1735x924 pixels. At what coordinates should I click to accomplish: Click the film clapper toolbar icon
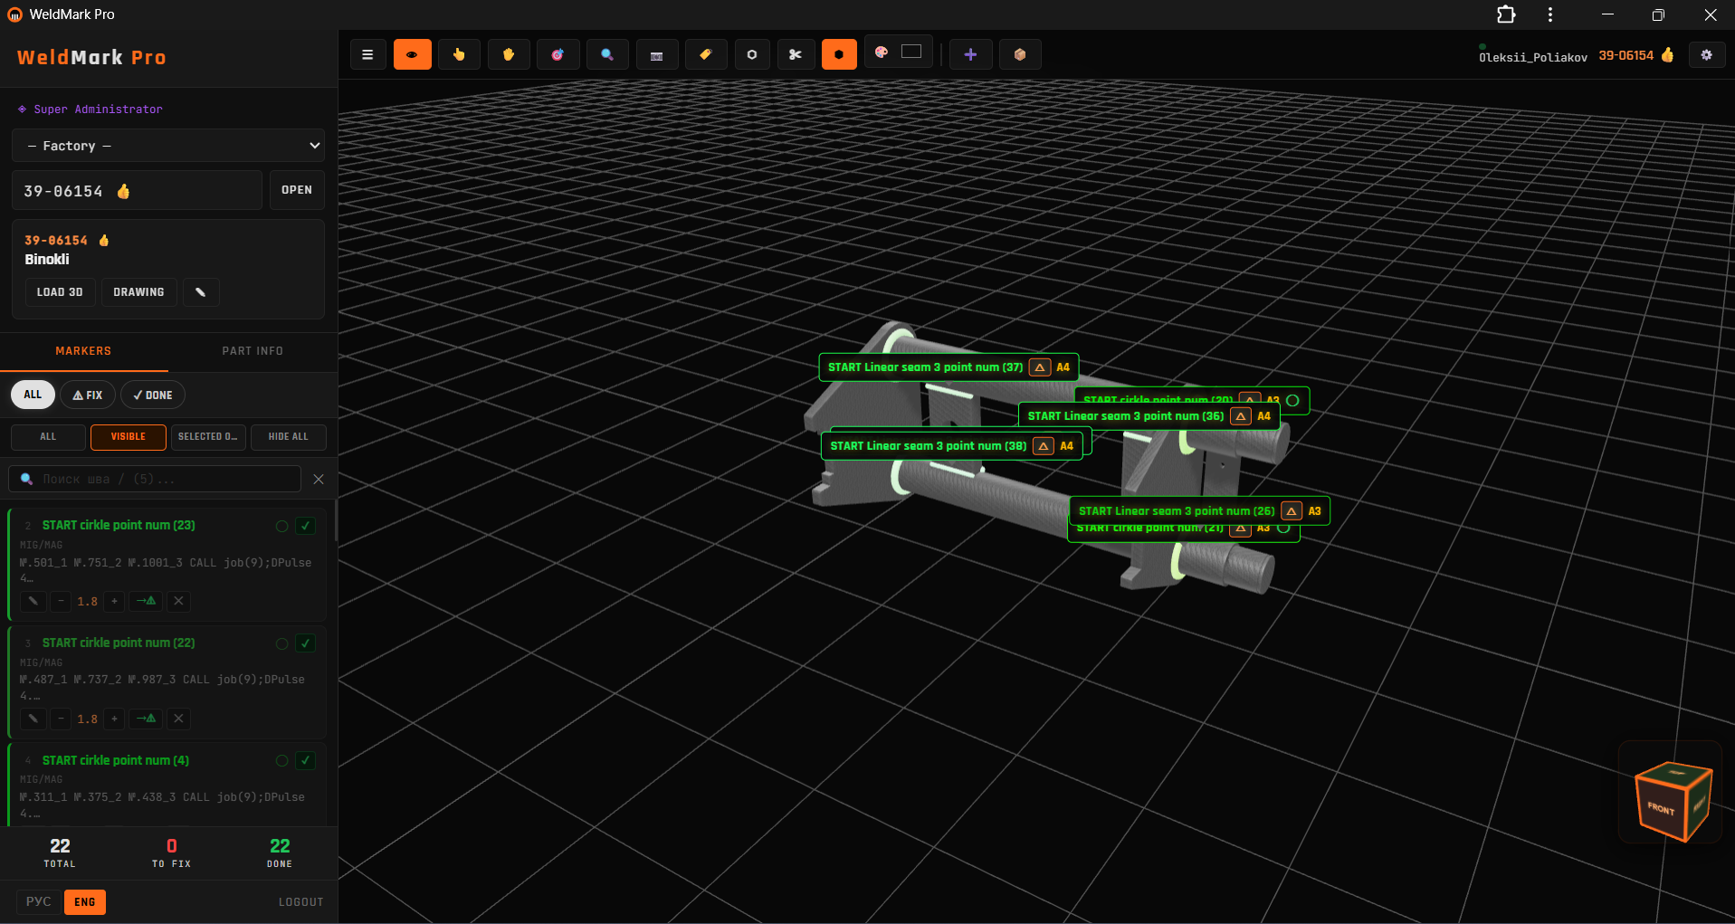(656, 54)
